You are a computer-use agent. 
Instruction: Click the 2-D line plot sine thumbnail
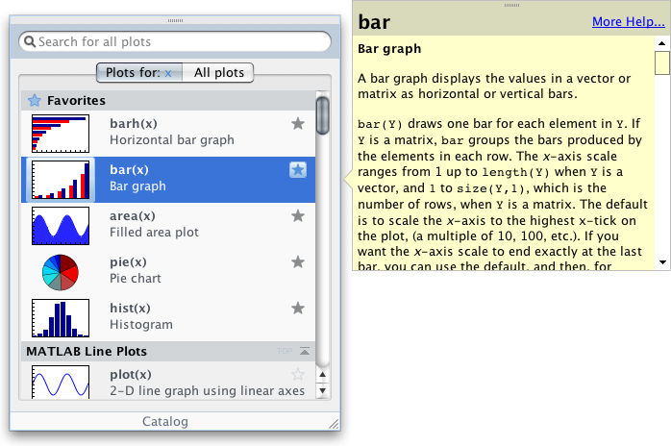coord(60,384)
